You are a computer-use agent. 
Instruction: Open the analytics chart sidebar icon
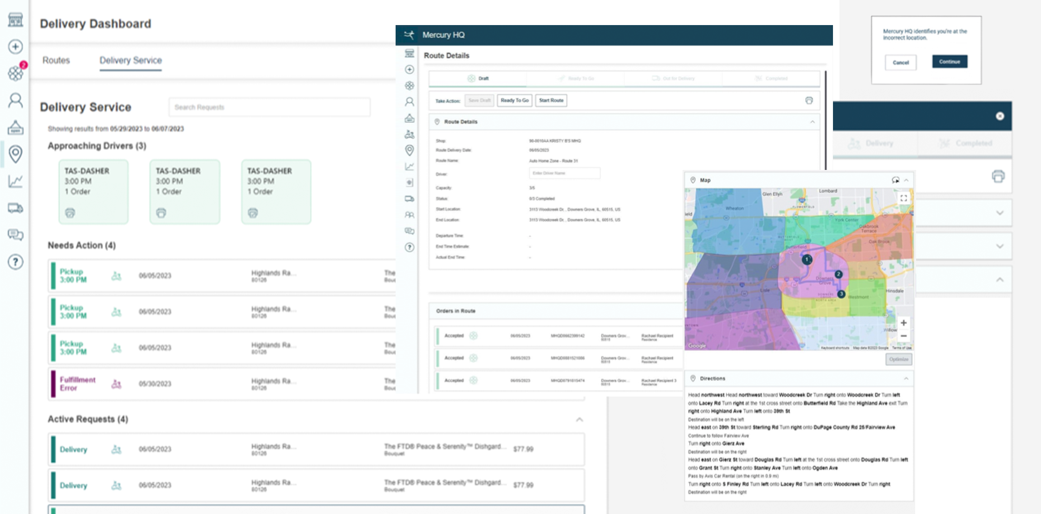click(x=15, y=181)
